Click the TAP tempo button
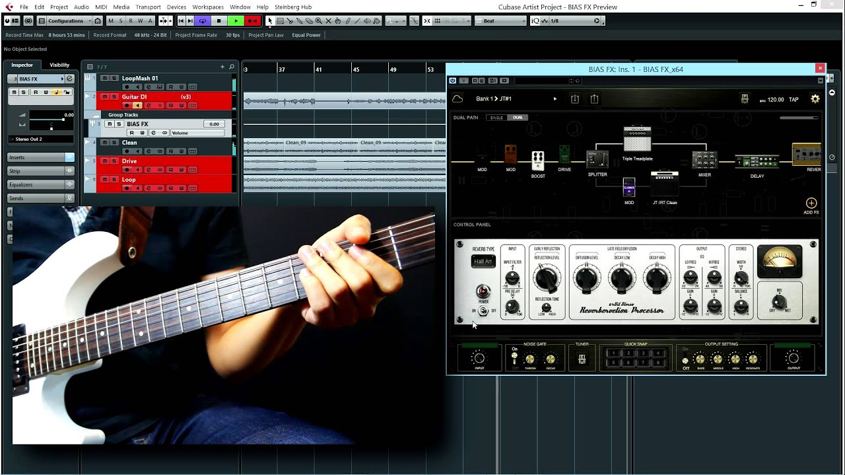Image resolution: width=845 pixels, height=475 pixels. (x=794, y=100)
